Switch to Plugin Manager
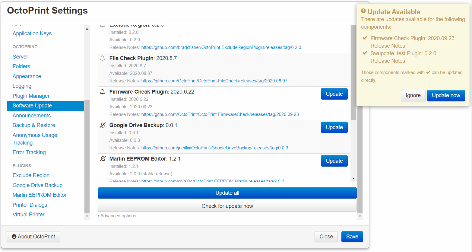This screenshot has height=252, width=472. [31, 96]
